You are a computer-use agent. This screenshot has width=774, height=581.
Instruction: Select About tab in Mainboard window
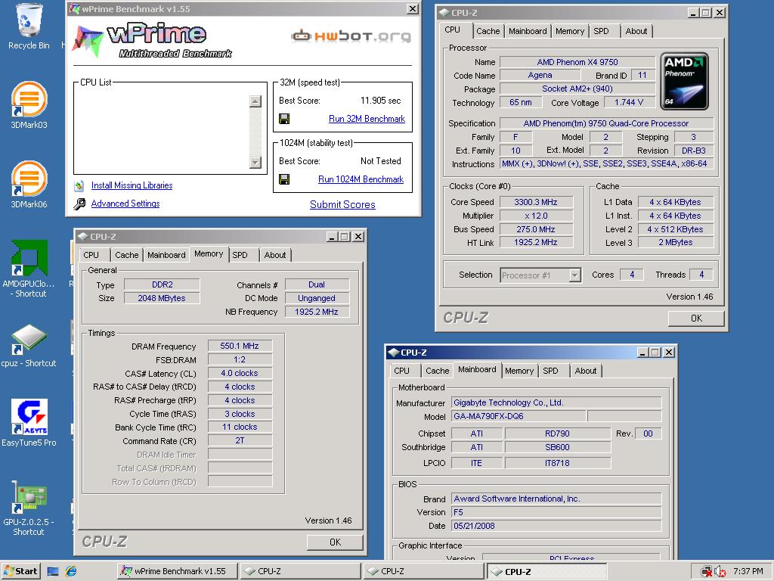coord(586,371)
